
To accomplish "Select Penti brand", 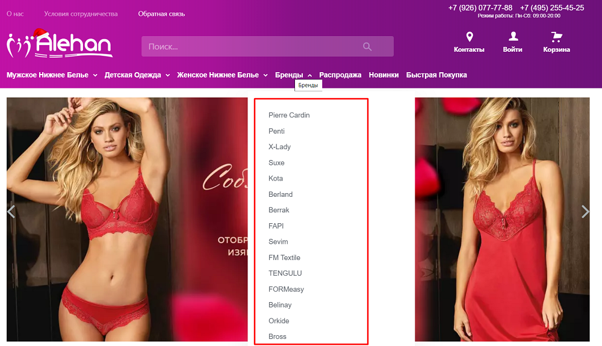I will click(276, 131).
